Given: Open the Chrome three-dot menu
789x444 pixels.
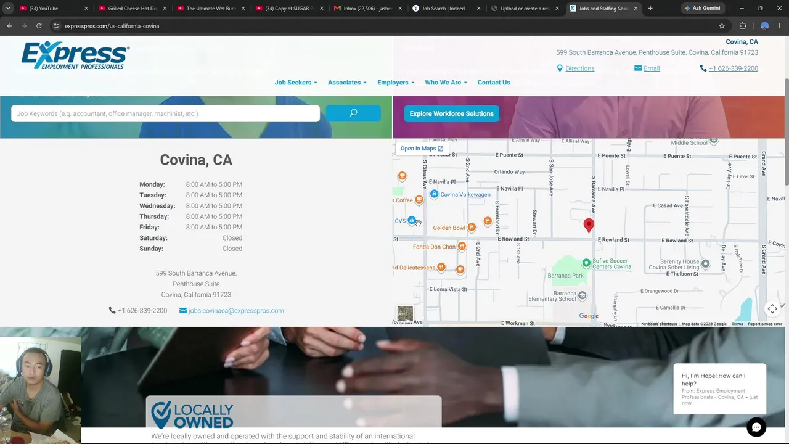Looking at the screenshot, I should (780, 26).
